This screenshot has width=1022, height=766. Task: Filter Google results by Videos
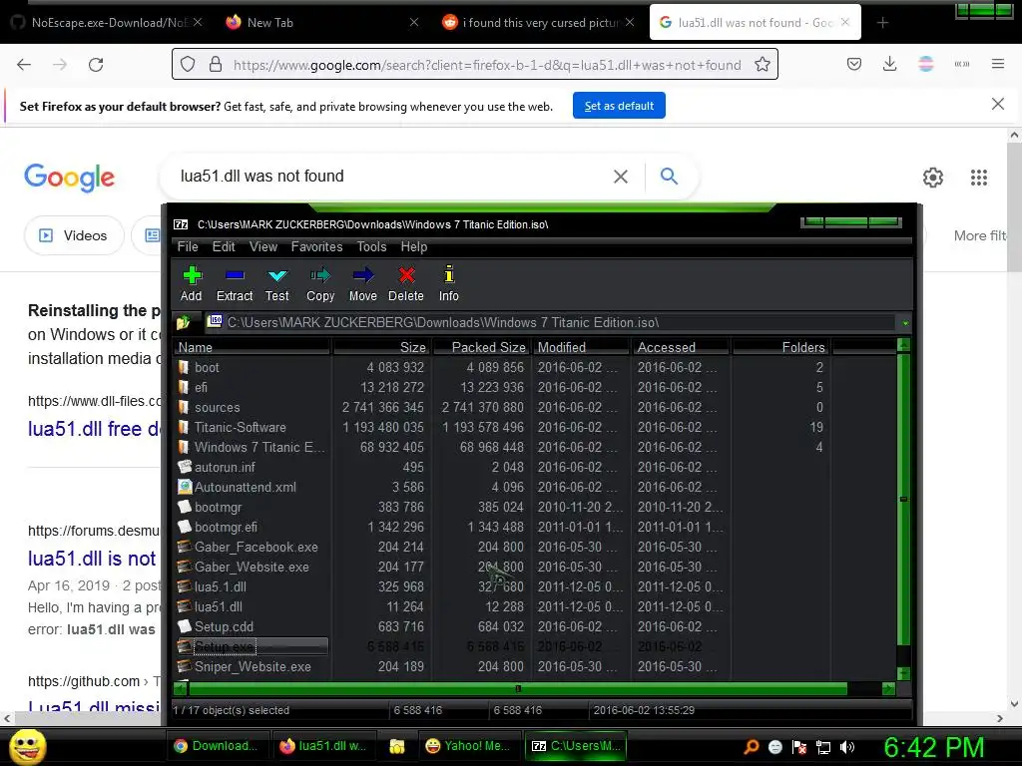tap(74, 235)
